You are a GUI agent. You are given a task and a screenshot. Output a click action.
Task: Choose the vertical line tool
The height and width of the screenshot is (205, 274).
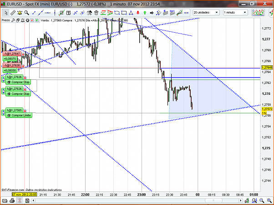tap(55, 13)
